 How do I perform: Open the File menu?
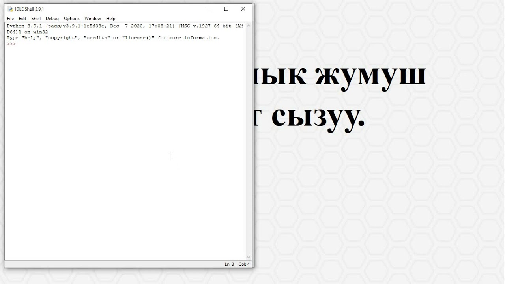point(10,19)
